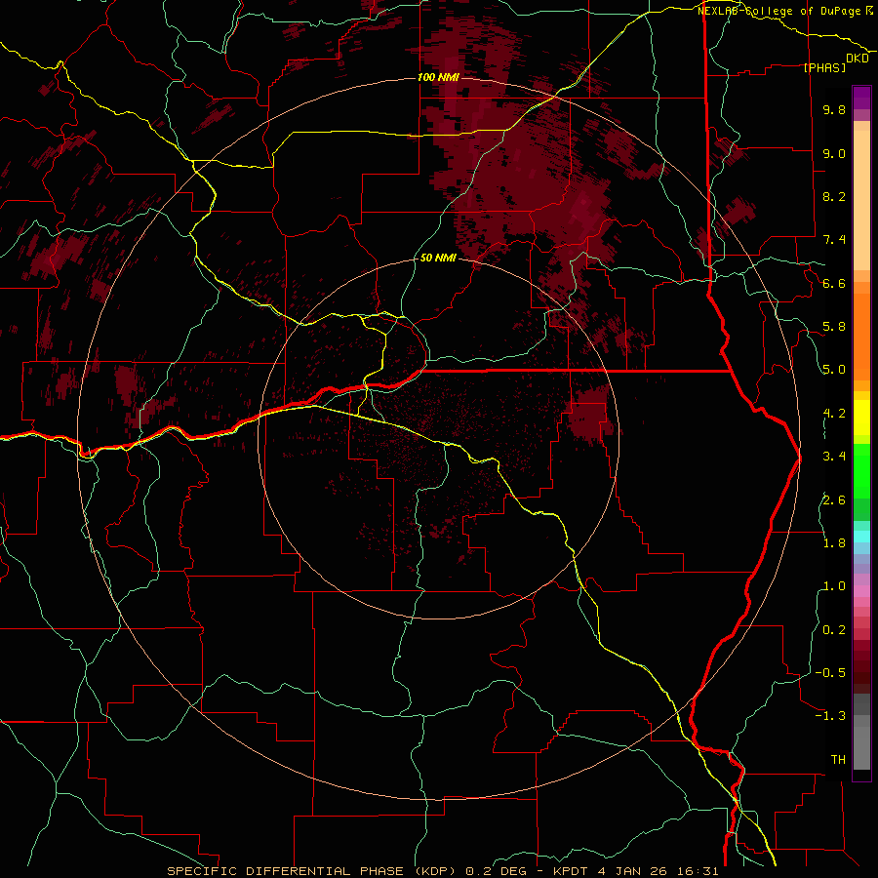The image size is (878, 878).
Task: Pick the pink color bar segment near 1.0
Action: tap(861, 591)
